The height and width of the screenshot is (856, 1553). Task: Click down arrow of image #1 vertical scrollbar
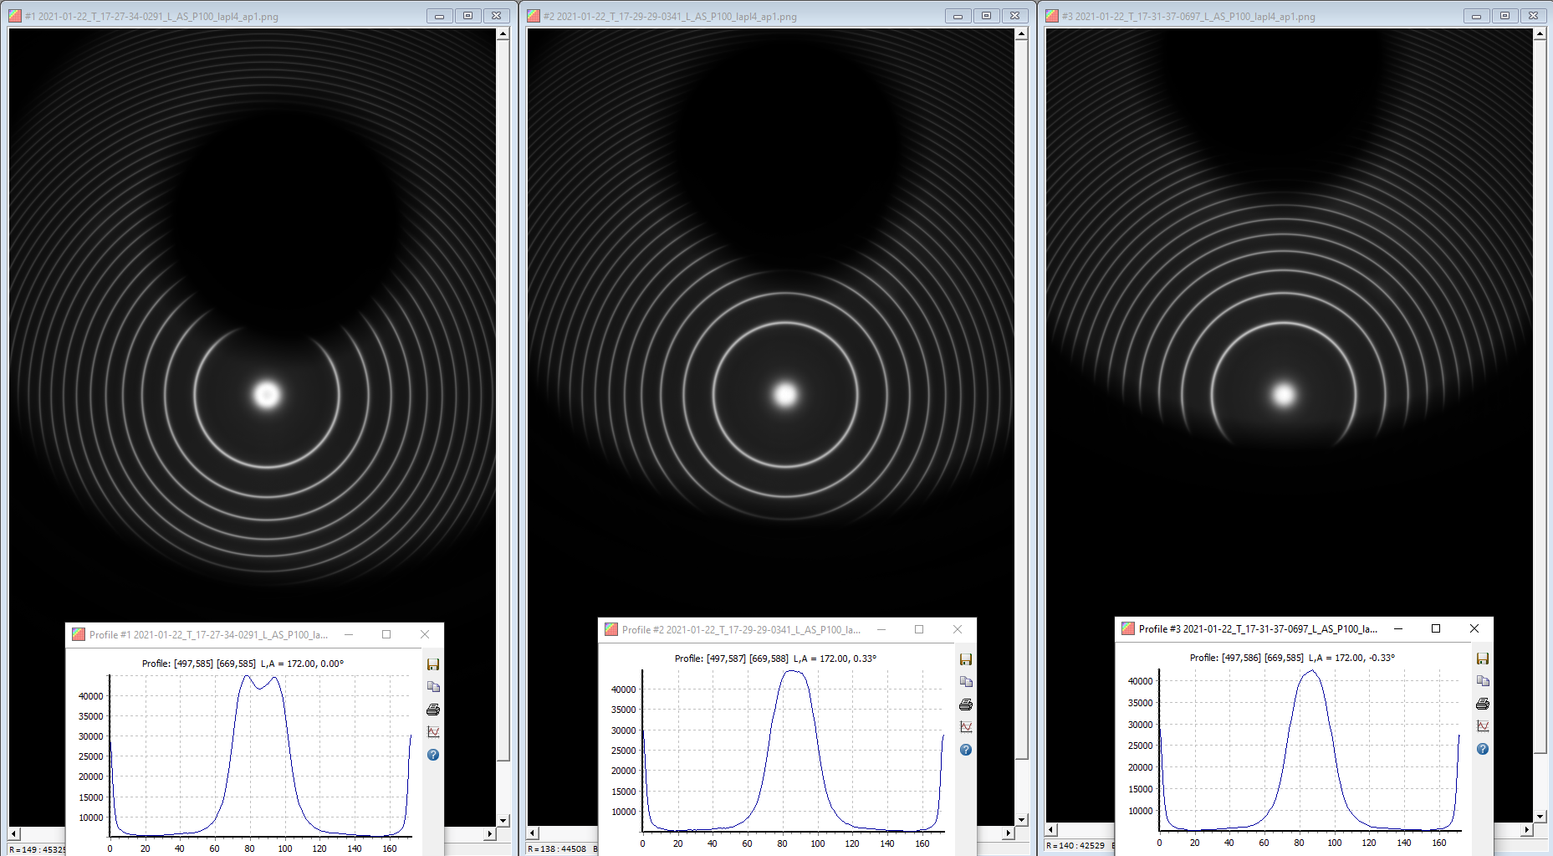click(x=503, y=821)
